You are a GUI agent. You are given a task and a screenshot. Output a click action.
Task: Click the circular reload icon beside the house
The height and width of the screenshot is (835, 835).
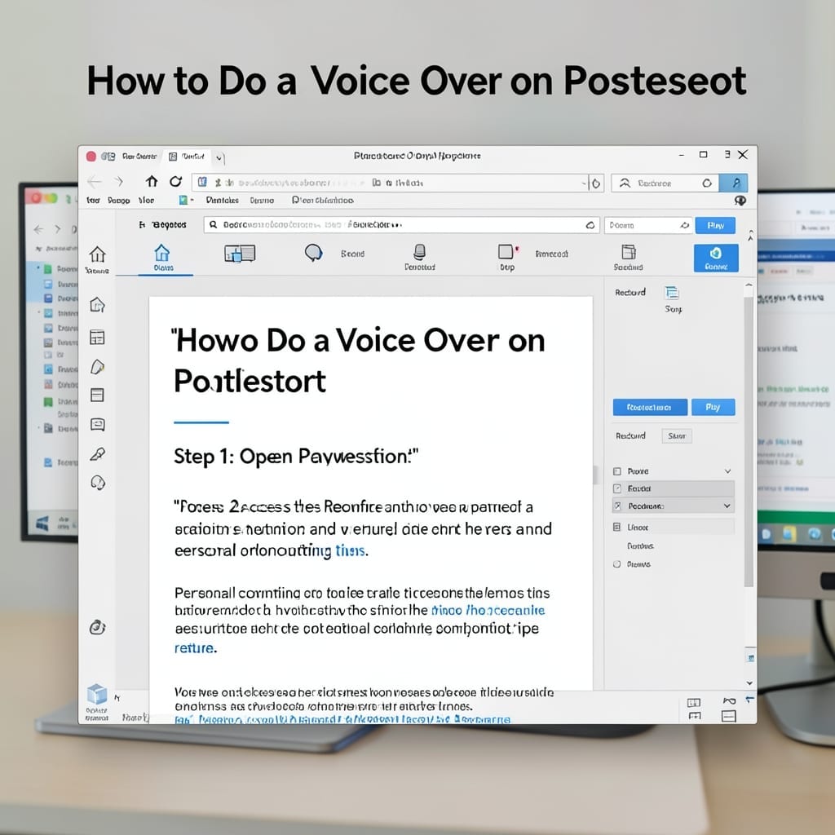(176, 182)
